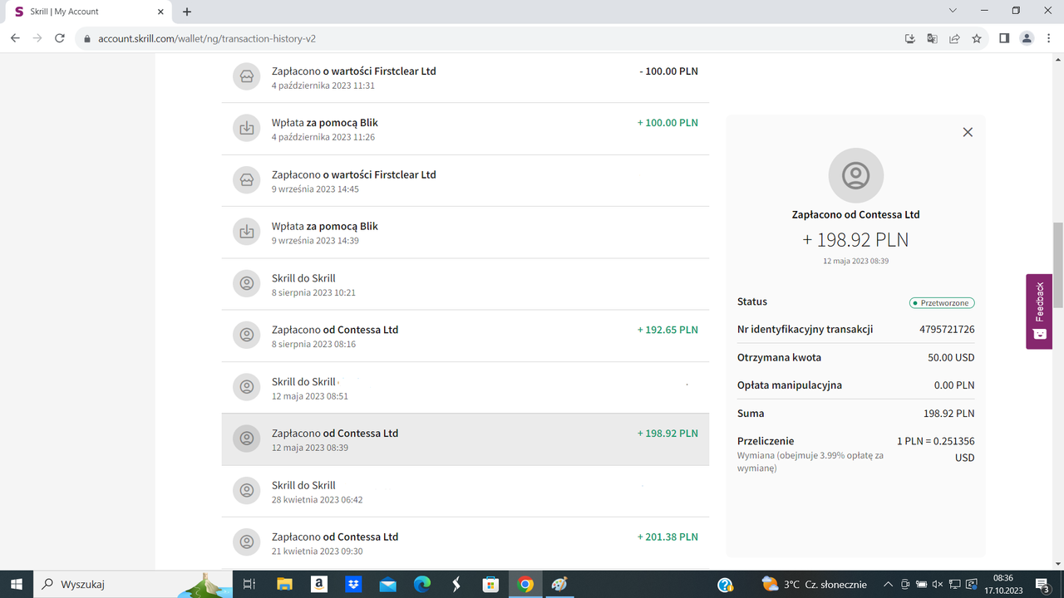Bookmark this tab with the star
This screenshot has height=598, width=1064.
977,38
